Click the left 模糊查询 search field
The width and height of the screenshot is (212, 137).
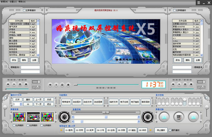tap(30, 67)
